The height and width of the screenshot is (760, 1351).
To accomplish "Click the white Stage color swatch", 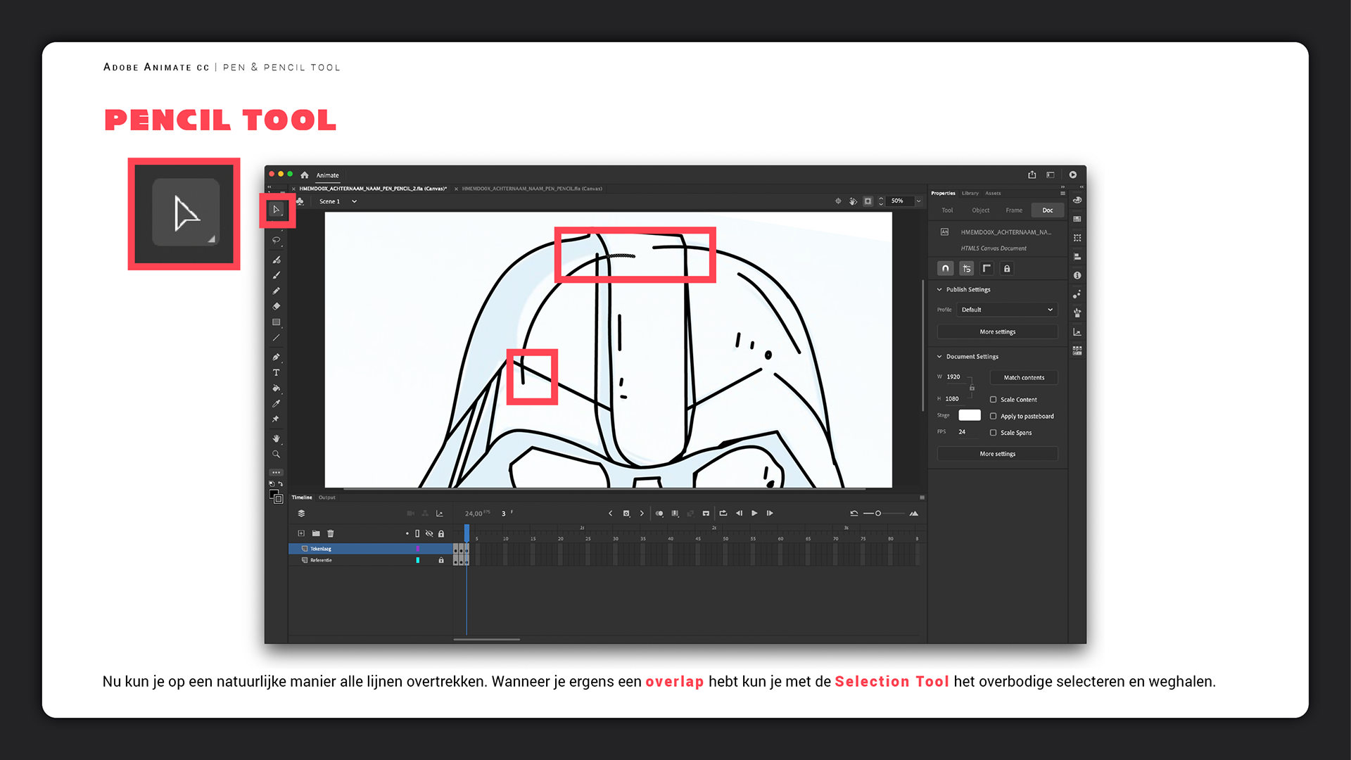I will (969, 415).
